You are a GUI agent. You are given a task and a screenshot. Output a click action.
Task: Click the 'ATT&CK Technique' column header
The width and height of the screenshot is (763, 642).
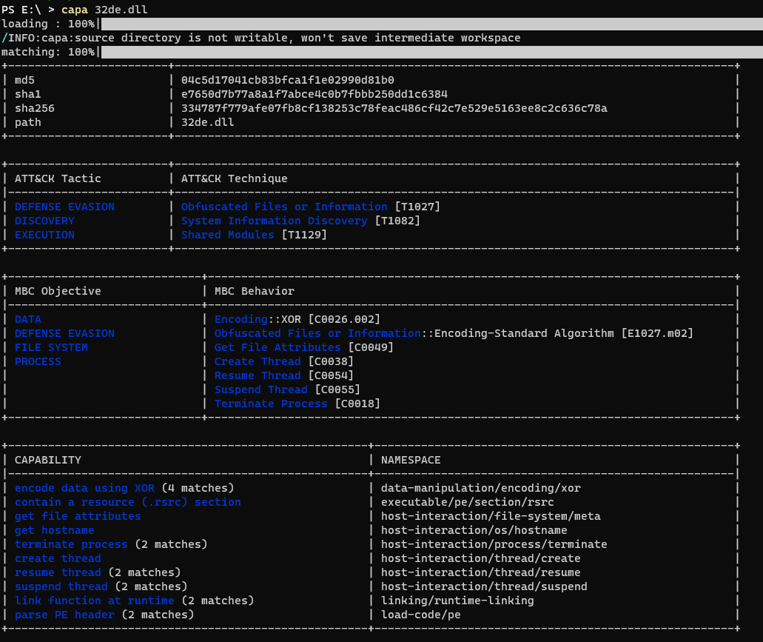pos(234,178)
